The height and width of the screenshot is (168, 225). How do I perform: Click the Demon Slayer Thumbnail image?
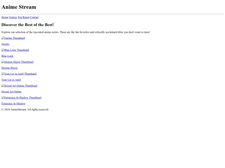17,62
